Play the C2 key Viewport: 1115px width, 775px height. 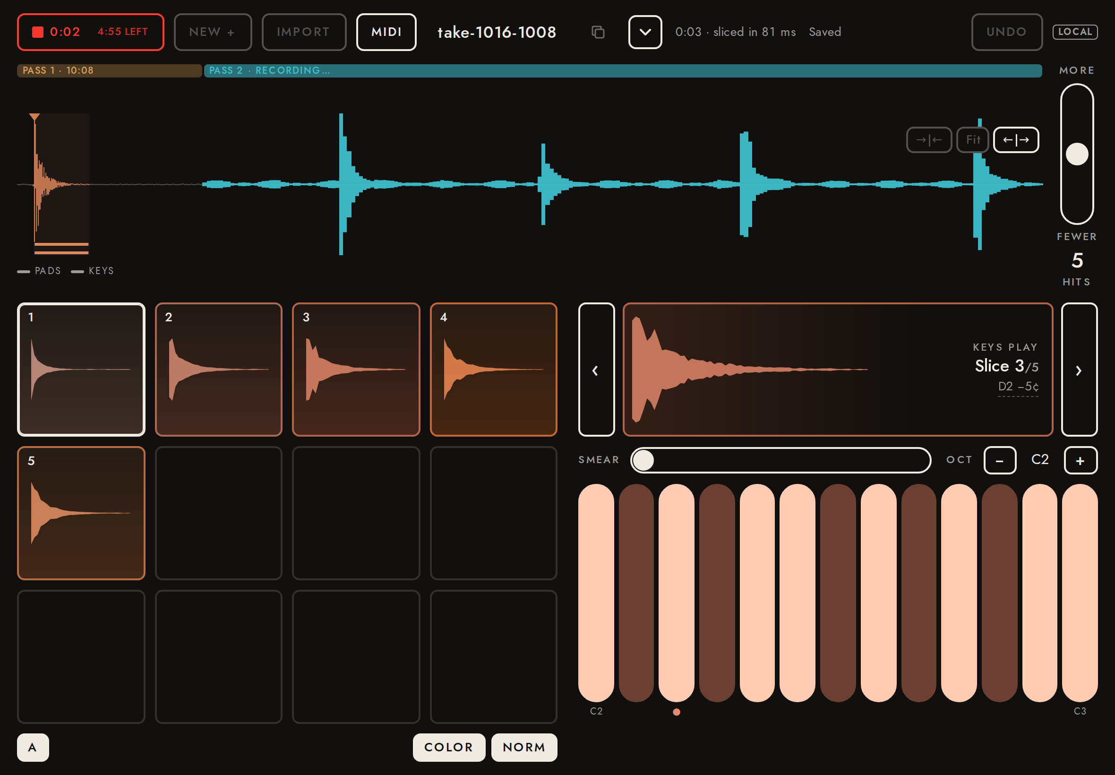[596, 593]
